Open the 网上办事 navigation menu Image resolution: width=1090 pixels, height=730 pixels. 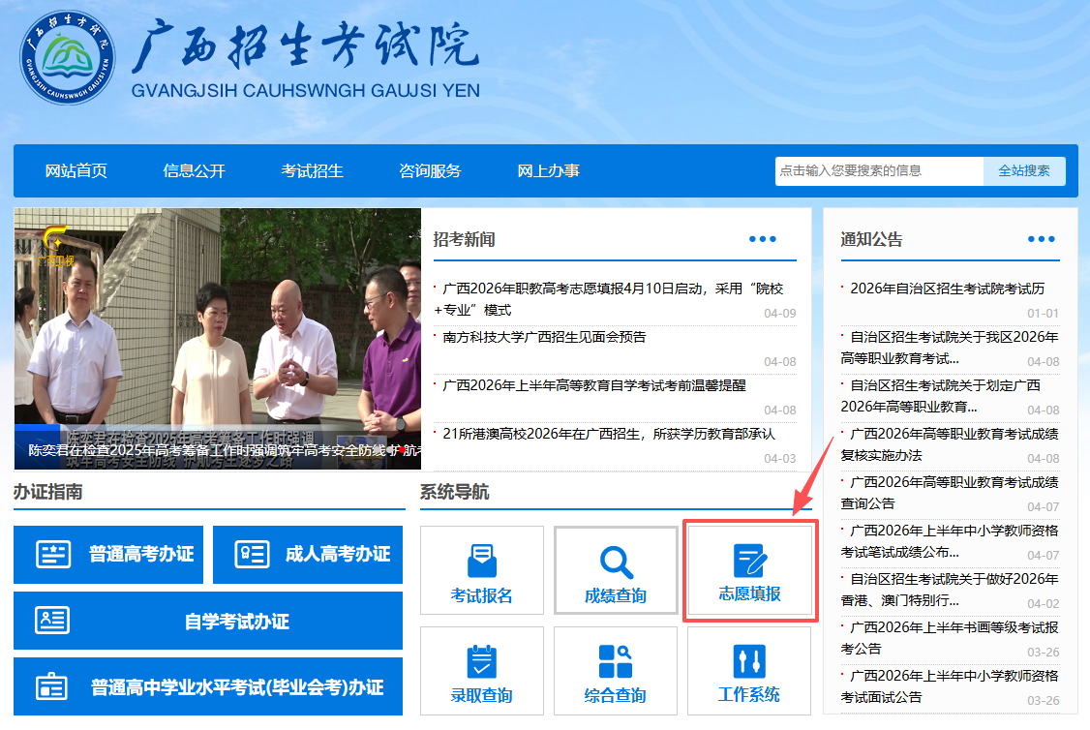tap(549, 171)
